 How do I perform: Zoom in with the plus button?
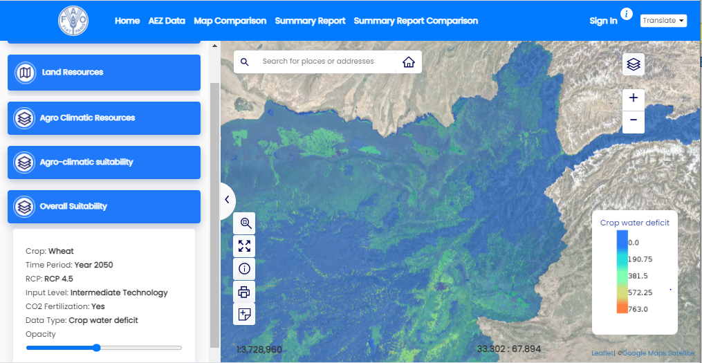[634, 98]
